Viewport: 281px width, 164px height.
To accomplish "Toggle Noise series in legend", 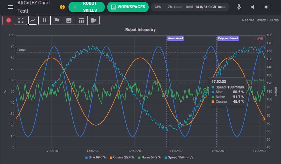I will pyautogui.click(x=149, y=157).
